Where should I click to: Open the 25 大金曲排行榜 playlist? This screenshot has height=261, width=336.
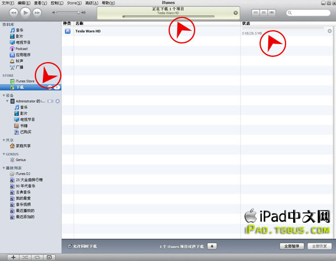[x=26, y=180]
